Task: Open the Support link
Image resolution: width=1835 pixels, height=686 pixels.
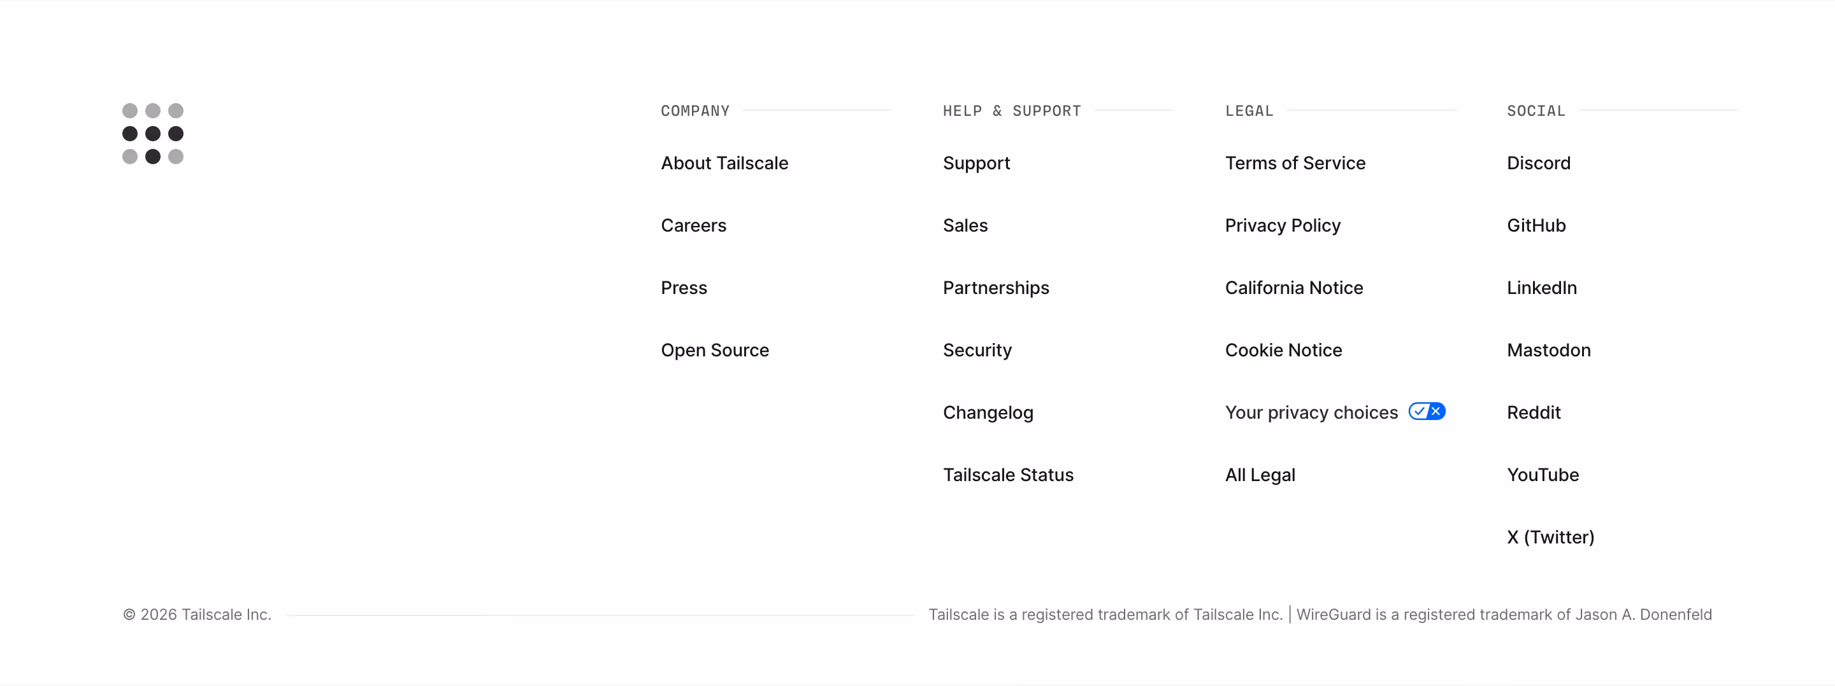Action: point(976,164)
